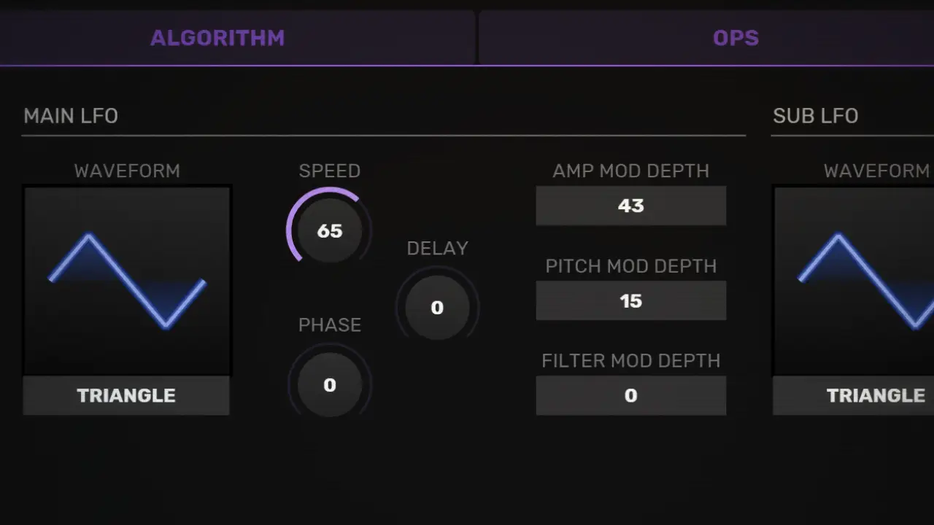The image size is (934, 525).
Task: Click the Sub LFO WAVEFORM label
Action: pyautogui.click(x=876, y=171)
